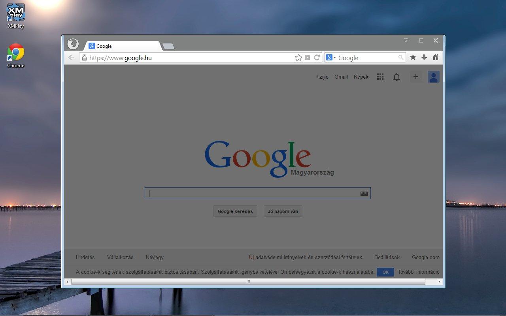Viewport: 506px width, 316px height.
Task: Open the downloads arrow button
Action: [424, 57]
